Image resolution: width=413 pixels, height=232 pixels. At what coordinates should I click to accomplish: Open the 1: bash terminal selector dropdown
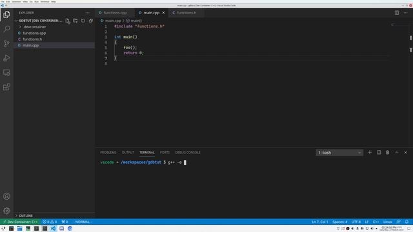[x=339, y=153]
